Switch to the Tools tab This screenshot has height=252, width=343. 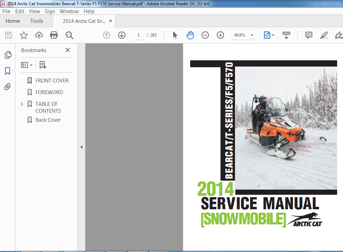(x=37, y=21)
